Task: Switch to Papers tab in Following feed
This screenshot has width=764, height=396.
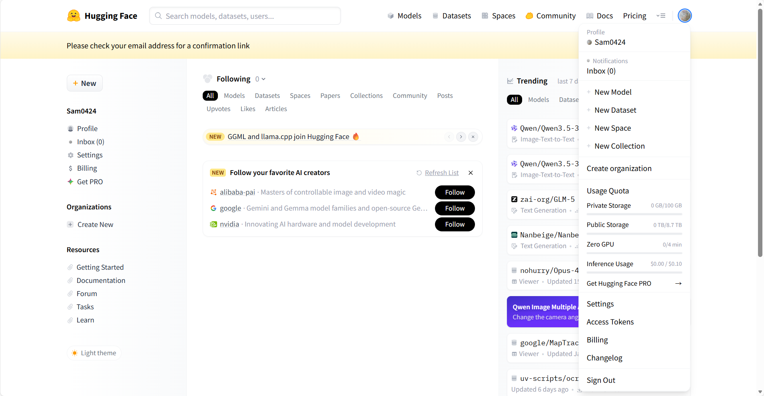Action: (330, 96)
